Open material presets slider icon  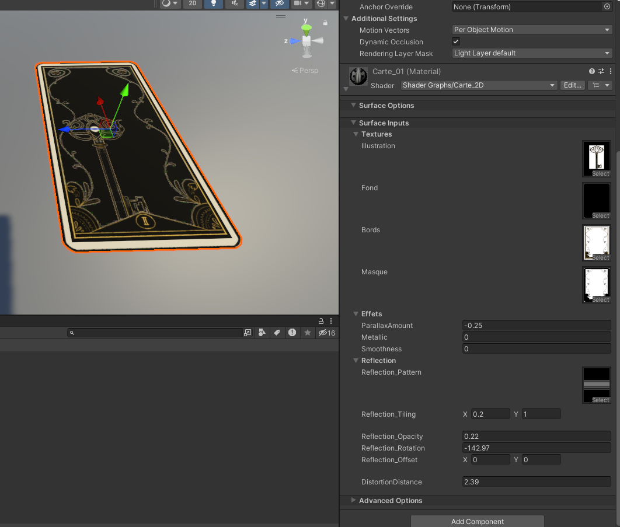601,71
